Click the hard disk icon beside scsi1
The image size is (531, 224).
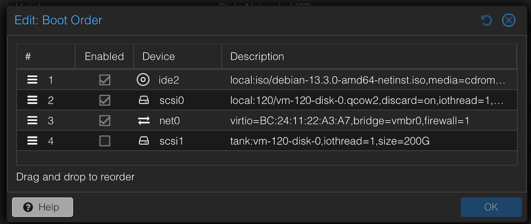(143, 141)
